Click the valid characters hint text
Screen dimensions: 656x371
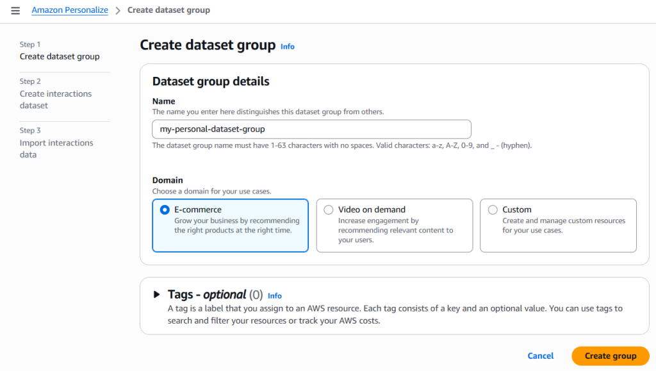pyautogui.click(x=342, y=145)
